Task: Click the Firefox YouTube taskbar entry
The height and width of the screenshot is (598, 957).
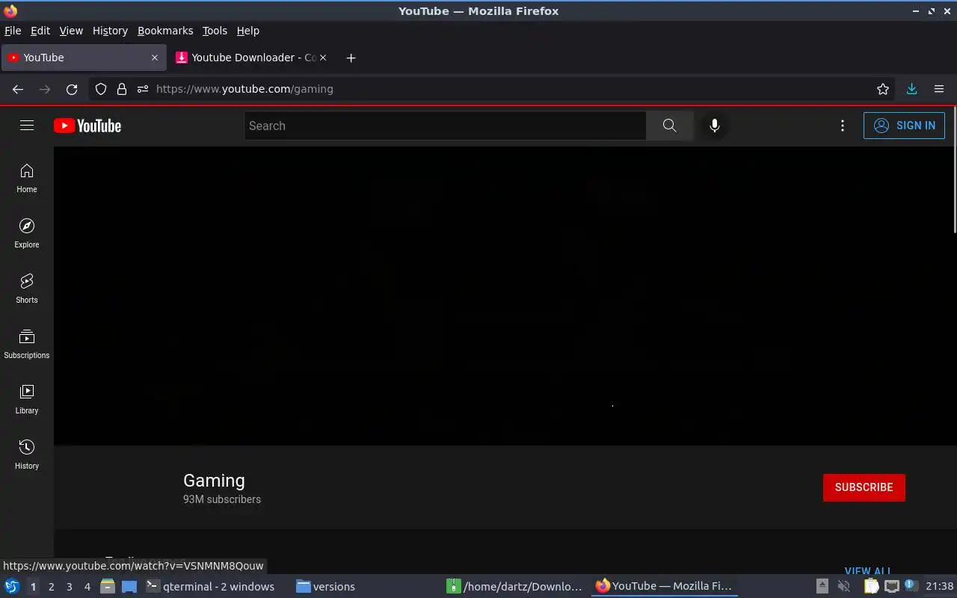Action: [664, 587]
